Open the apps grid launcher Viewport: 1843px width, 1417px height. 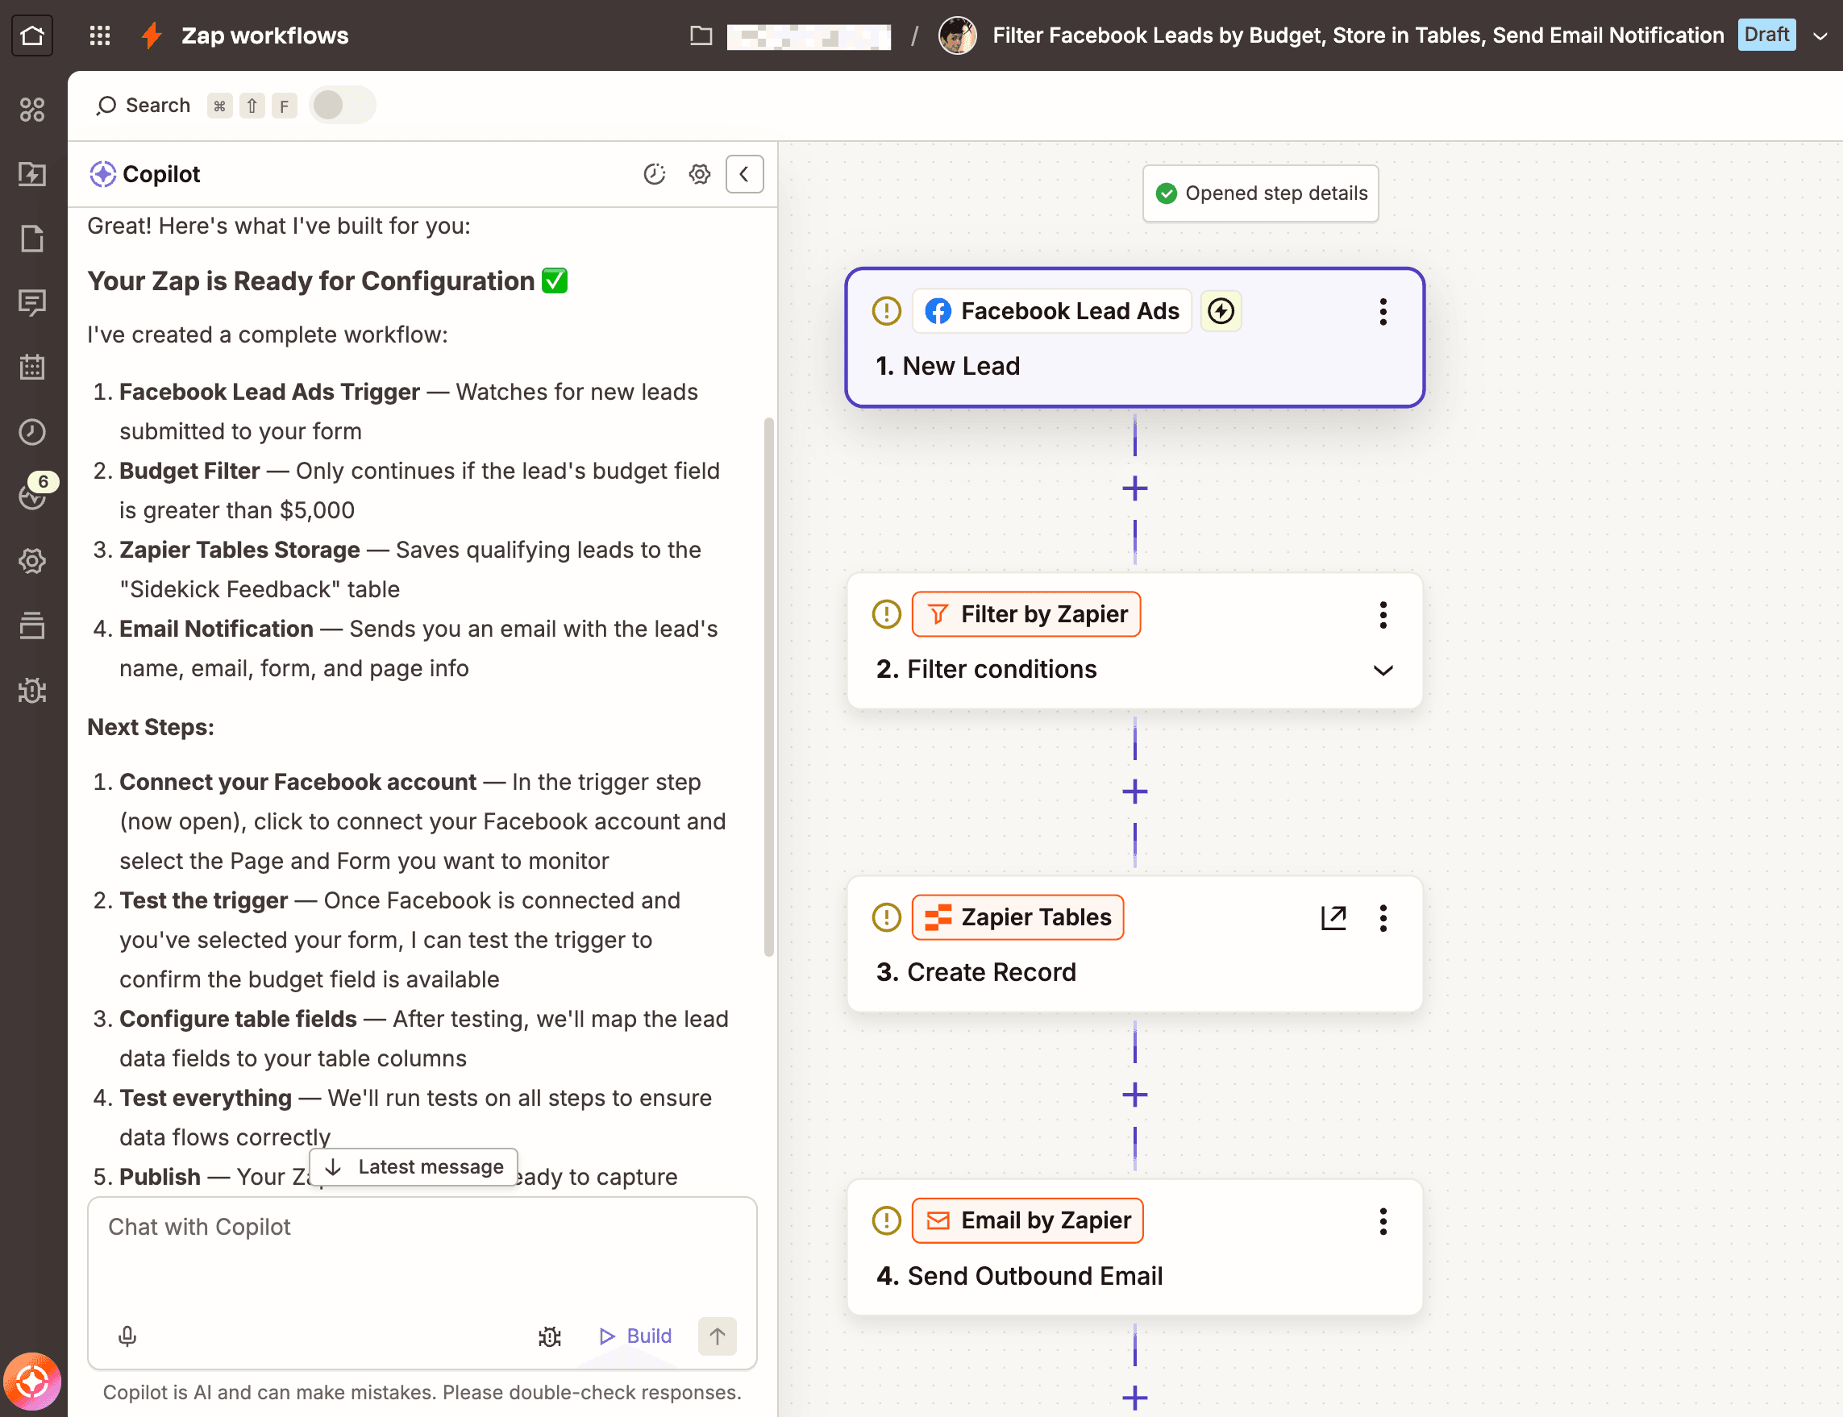coord(99,35)
